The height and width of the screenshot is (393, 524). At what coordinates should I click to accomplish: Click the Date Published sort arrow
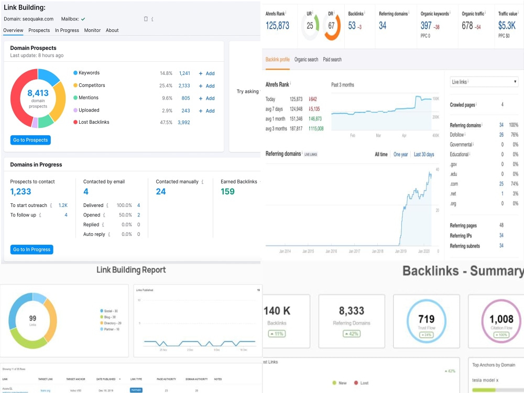point(119,379)
